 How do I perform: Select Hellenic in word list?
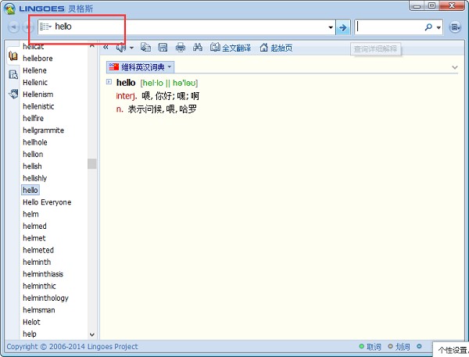(35, 82)
